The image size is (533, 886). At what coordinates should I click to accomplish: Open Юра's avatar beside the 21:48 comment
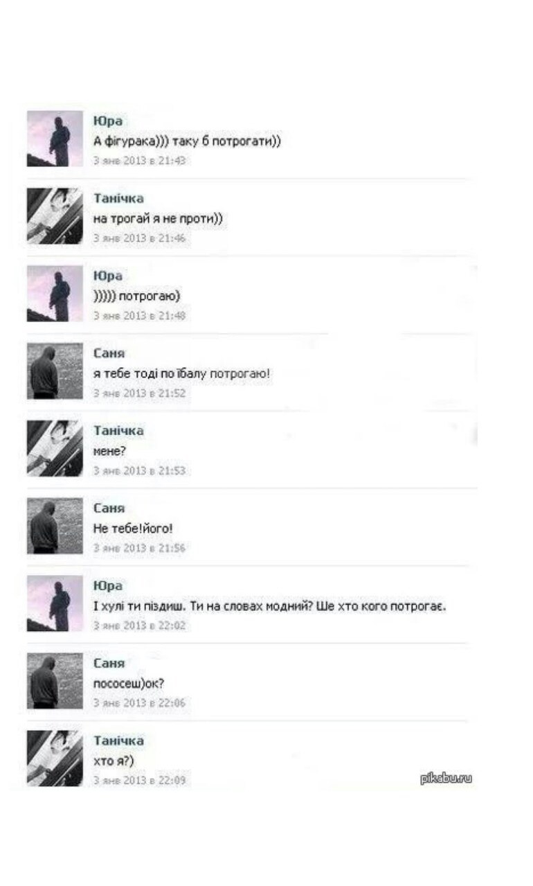pos(55,294)
